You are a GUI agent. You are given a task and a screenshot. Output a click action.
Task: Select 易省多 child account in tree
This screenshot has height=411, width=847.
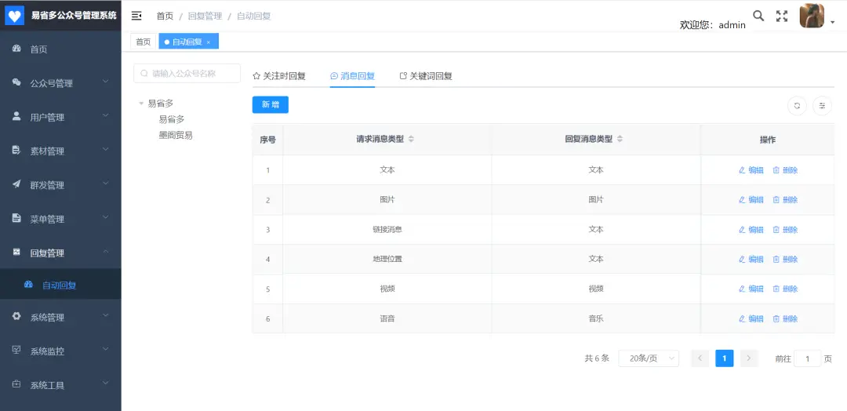point(172,119)
